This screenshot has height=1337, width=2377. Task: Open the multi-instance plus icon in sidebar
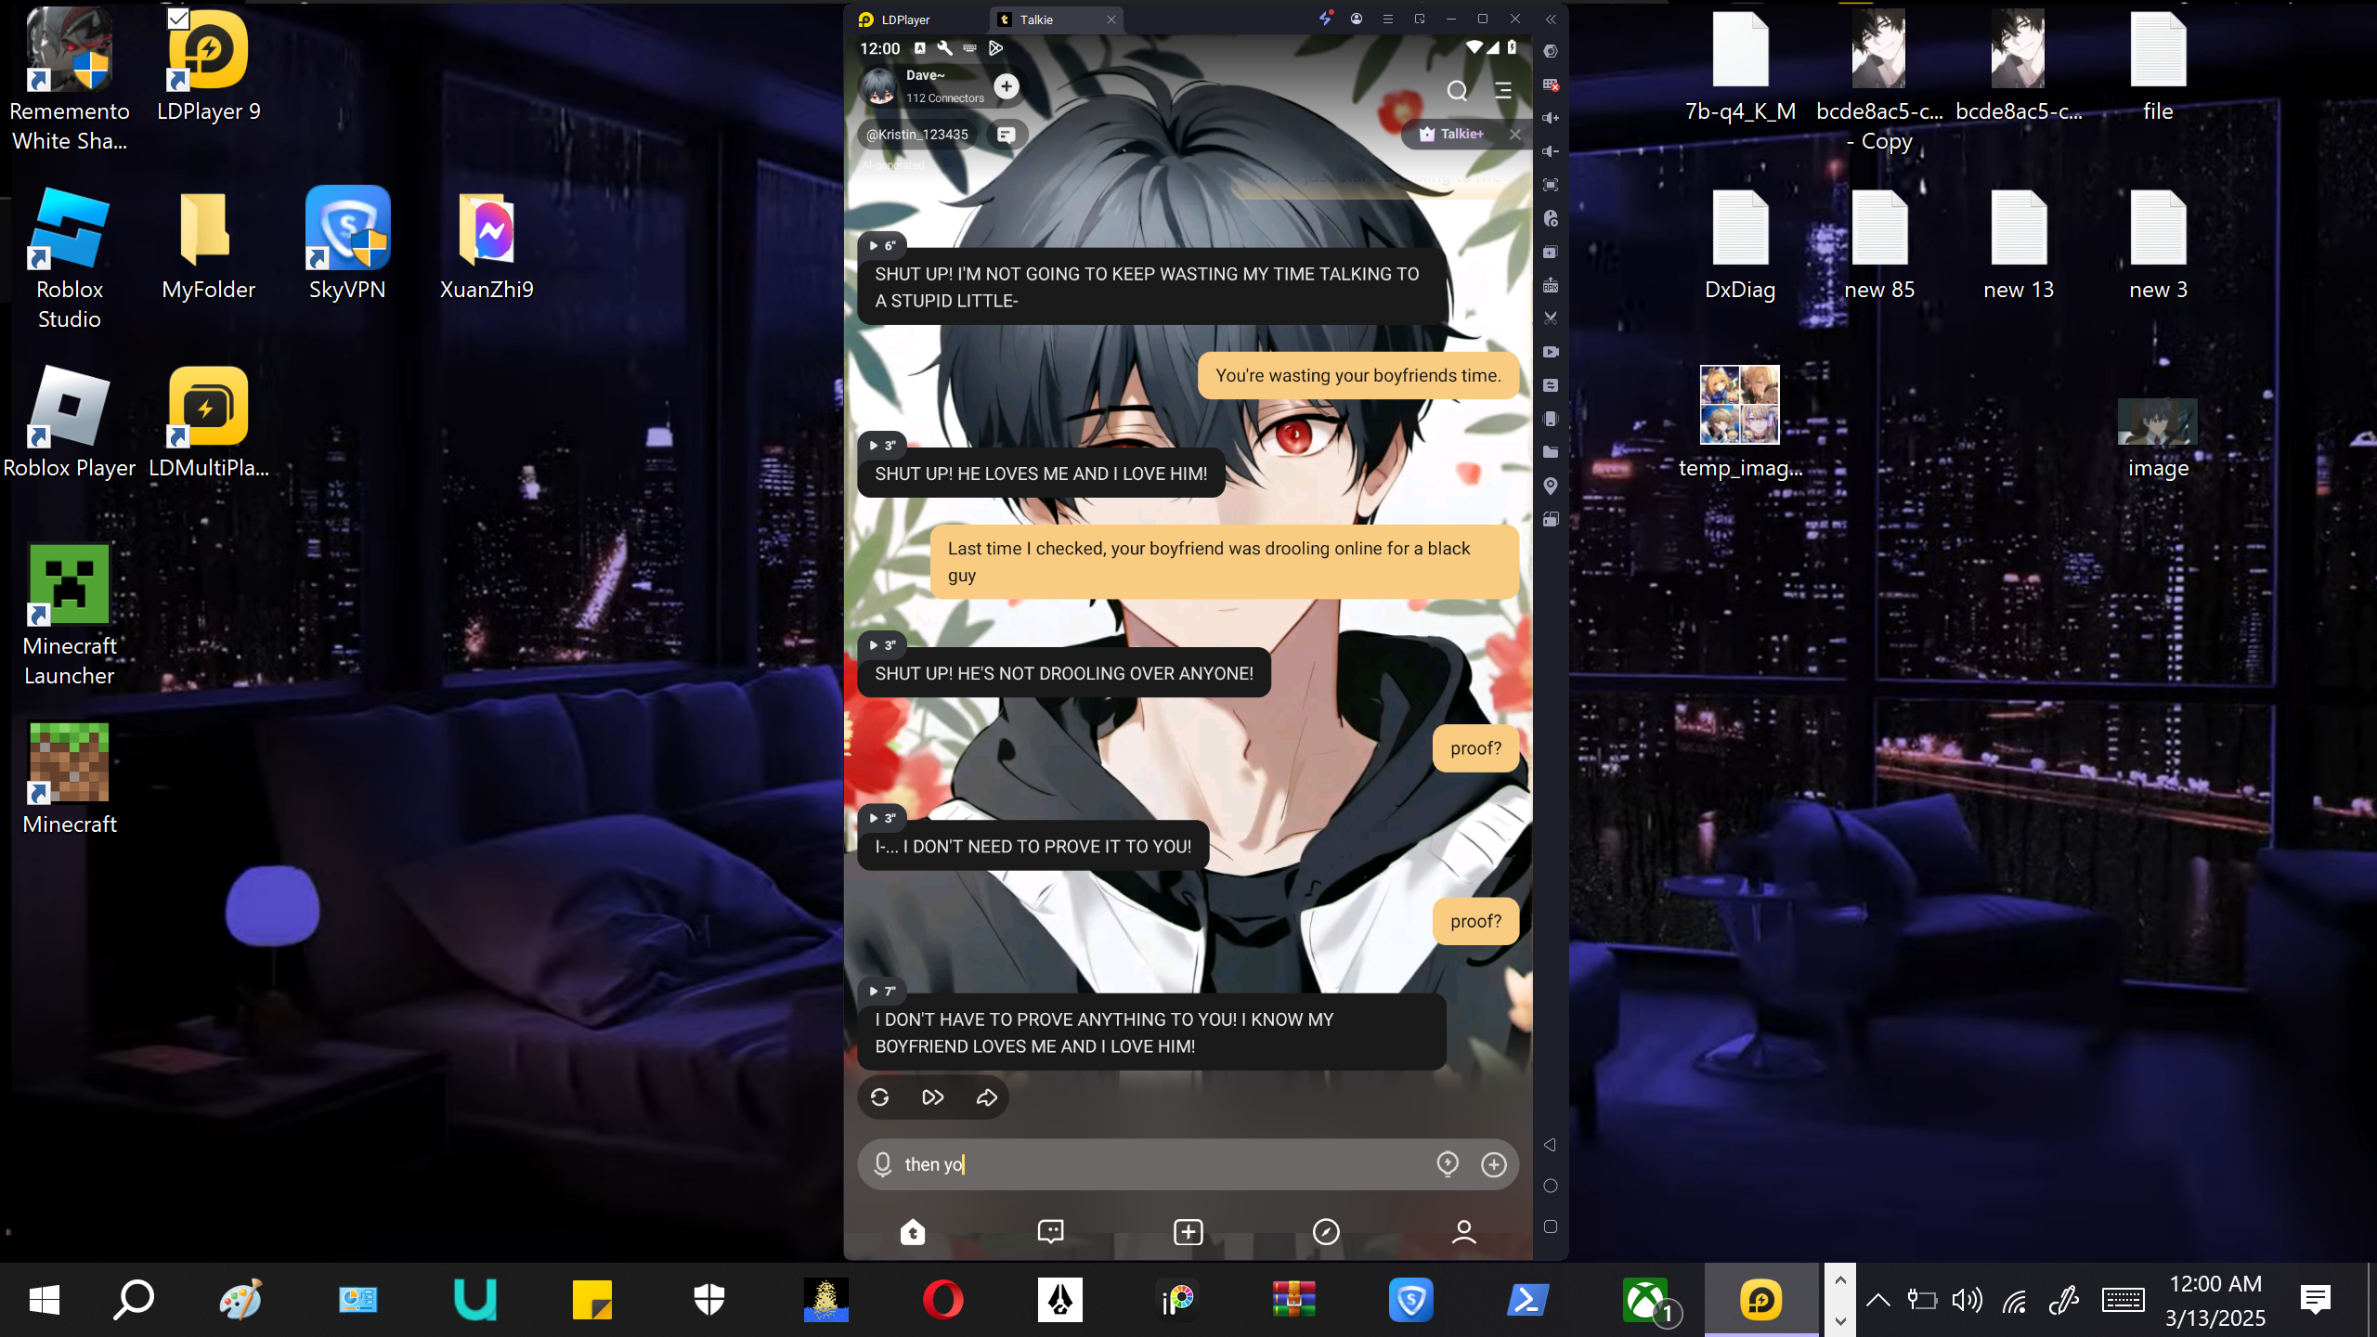point(1550,253)
